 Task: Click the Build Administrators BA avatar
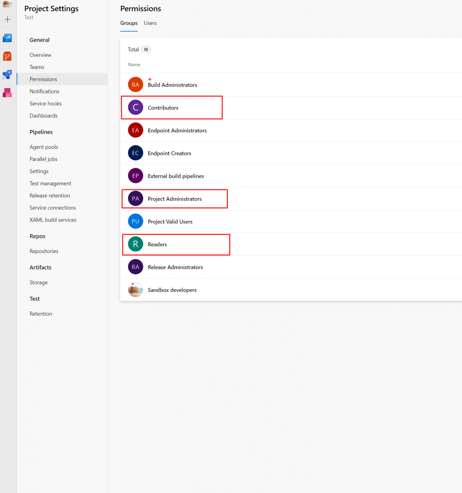point(135,85)
